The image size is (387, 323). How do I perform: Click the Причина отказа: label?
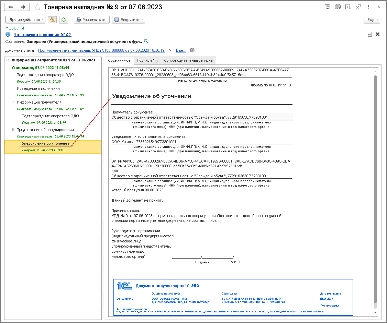[126, 211]
